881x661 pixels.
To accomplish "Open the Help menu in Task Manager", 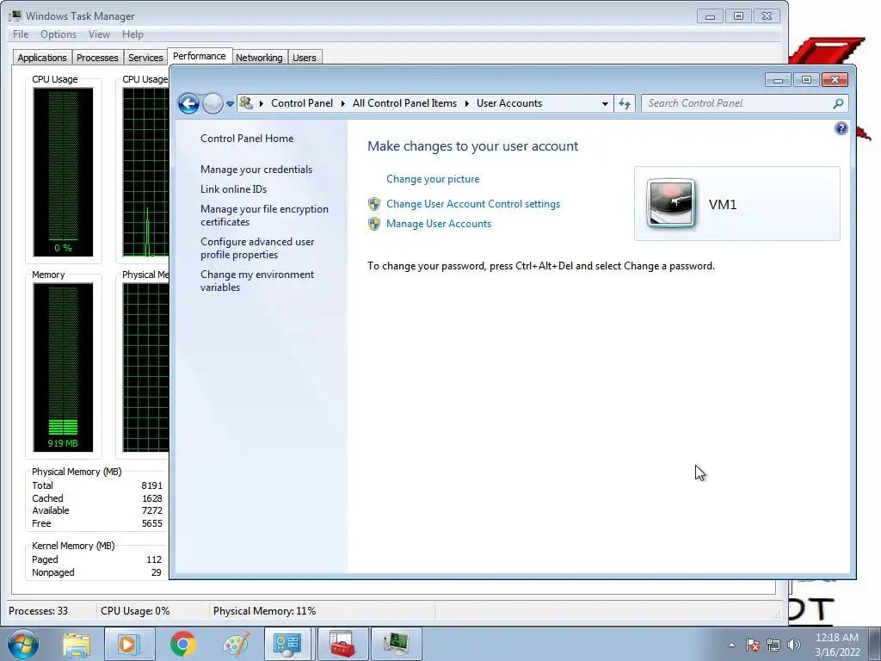I will click(132, 34).
